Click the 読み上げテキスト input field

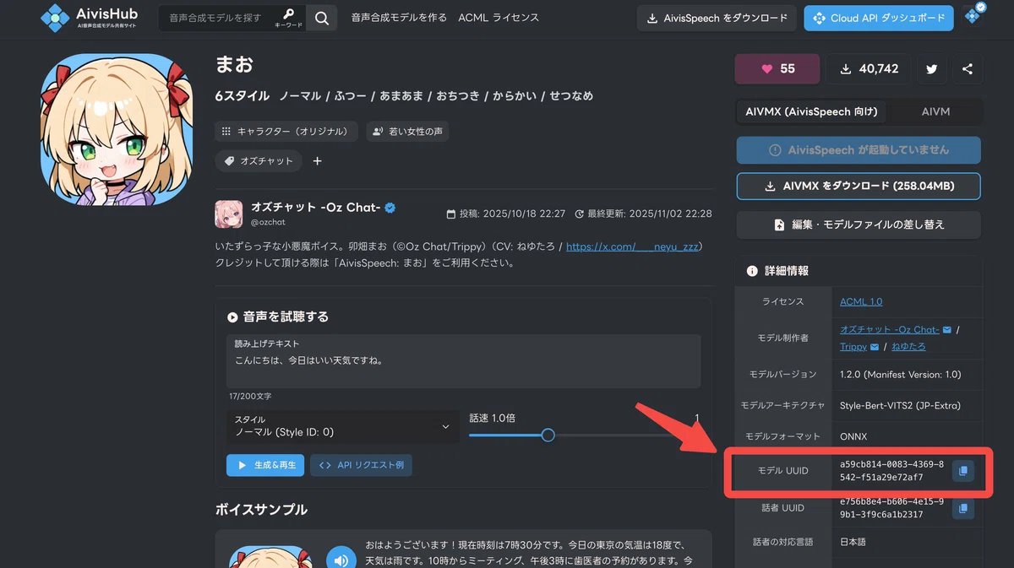(x=463, y=361)
